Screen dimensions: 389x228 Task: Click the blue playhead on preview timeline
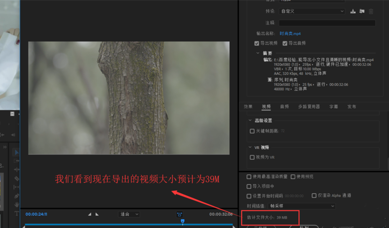(183, 222)
